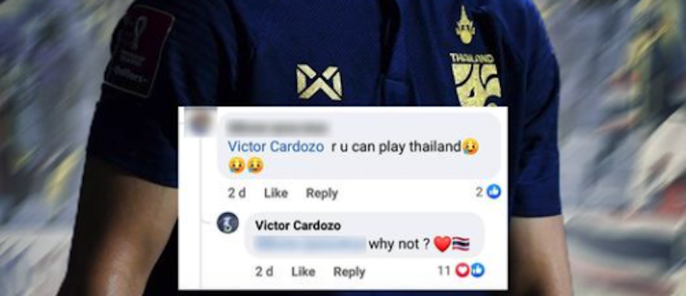
Task: Reply to Victor Cardozo's 'why not ?' comment
Action: [349, 272]
